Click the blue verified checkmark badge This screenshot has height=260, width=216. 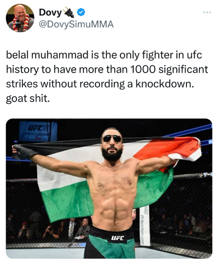[81, 12]
